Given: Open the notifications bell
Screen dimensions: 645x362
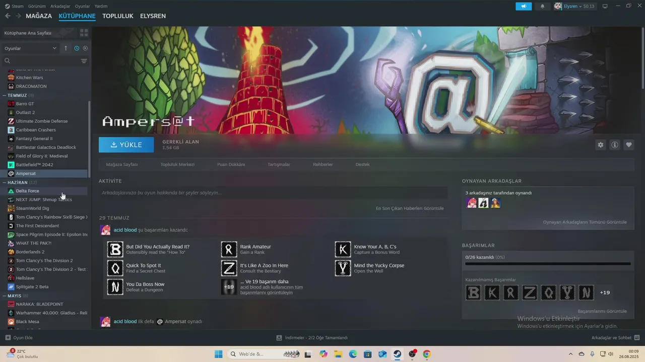Looking at the screenshot, I should click(x=542, y=6).
